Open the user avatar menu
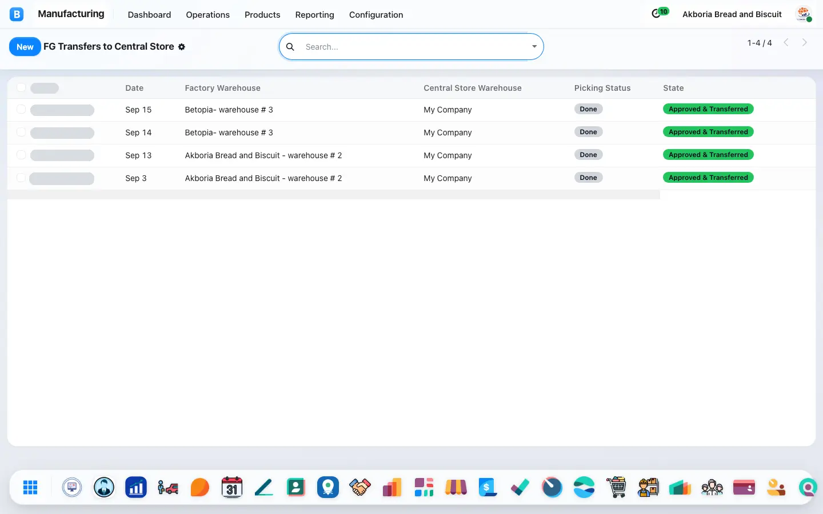The width and height of the screenshot is (823, 514). click(x=804, y=14)
